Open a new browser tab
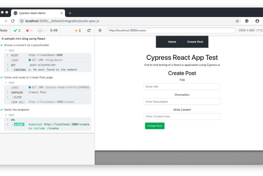 point(70,13)
